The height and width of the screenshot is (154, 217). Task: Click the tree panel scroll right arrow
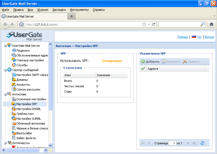click(45, 150)
